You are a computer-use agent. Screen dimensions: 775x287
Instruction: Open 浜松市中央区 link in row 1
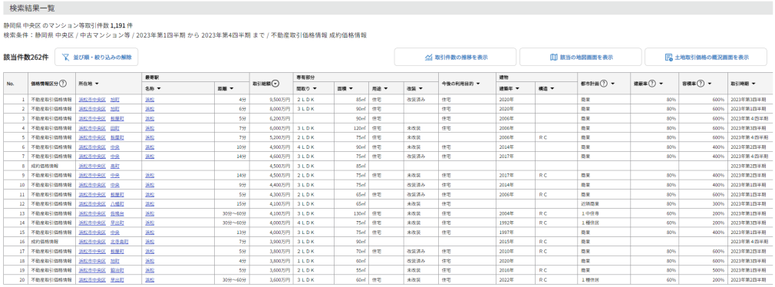(x=92, y=99)
